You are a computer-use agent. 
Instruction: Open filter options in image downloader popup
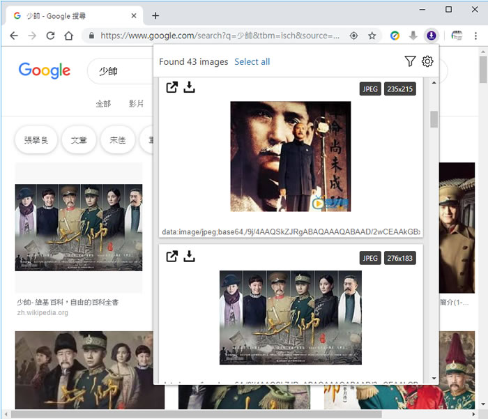tap(410, 61)
